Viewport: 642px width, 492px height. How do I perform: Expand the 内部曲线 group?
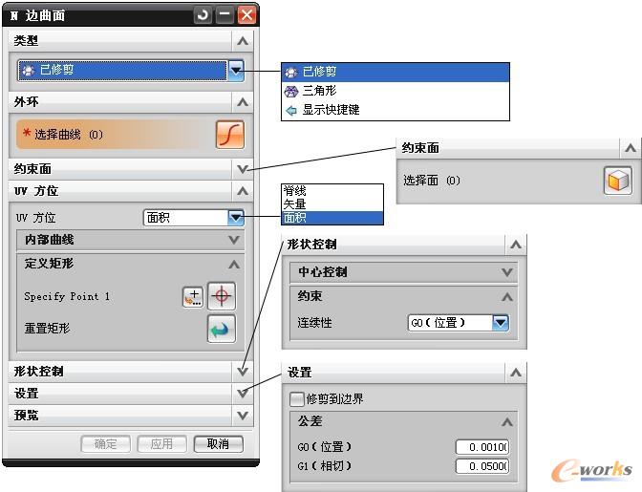click(x=234, y=240)
